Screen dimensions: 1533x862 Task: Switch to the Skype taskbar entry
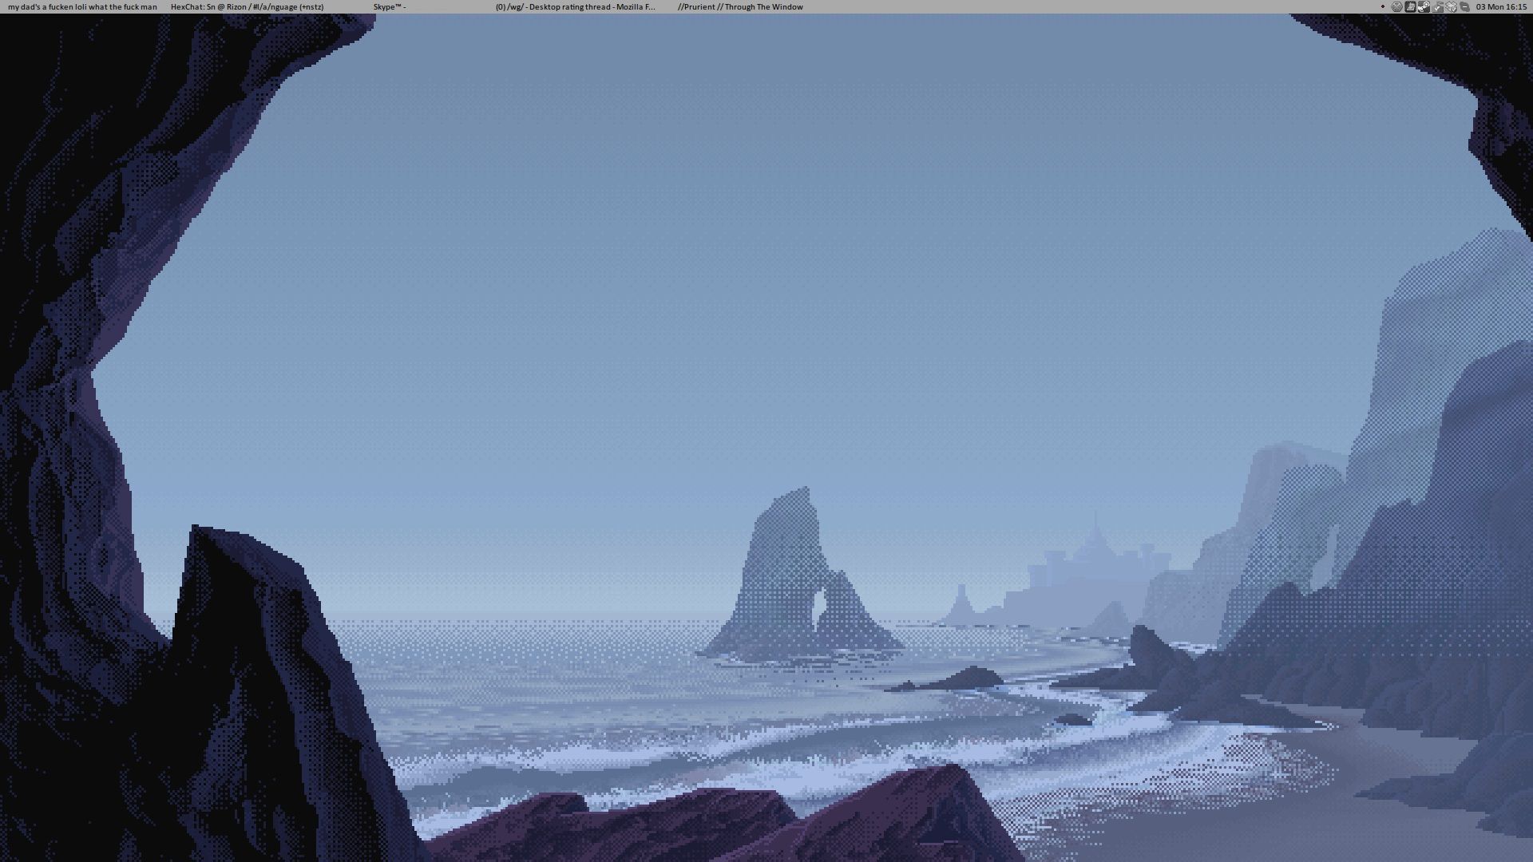coord(390,6)
